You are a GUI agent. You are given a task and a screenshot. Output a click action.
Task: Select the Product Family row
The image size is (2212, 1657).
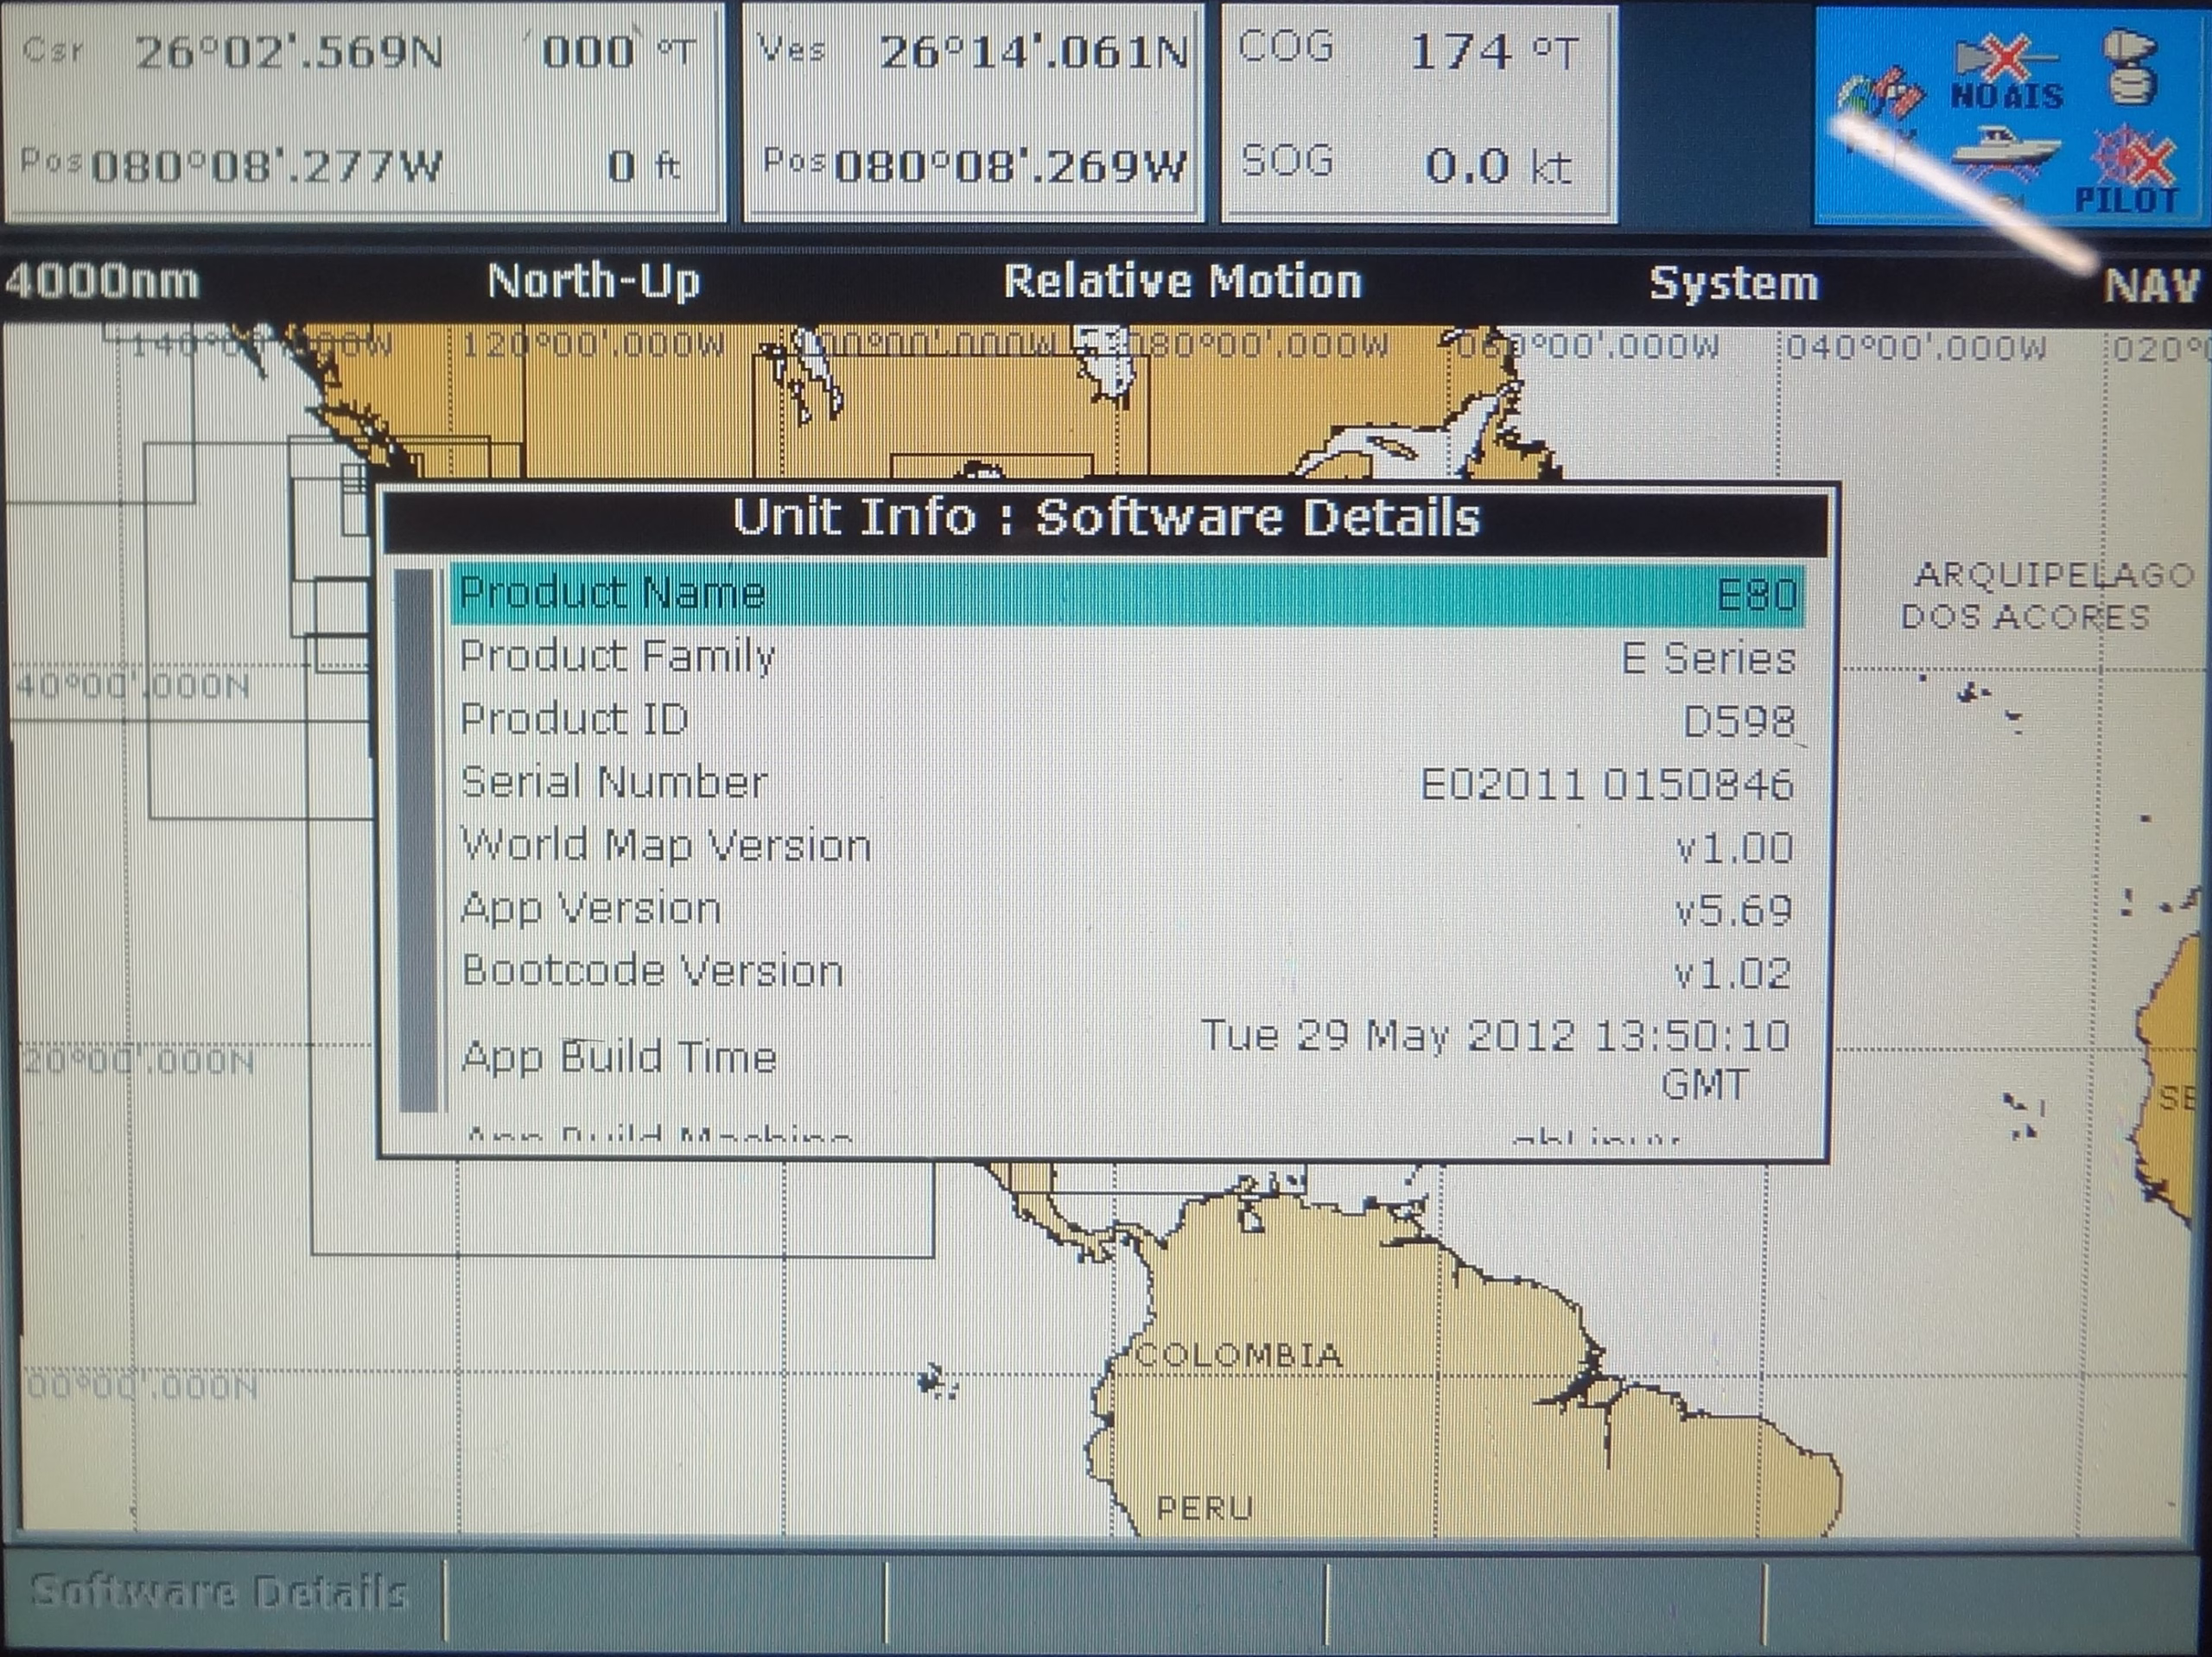[x=1127, y=657]
